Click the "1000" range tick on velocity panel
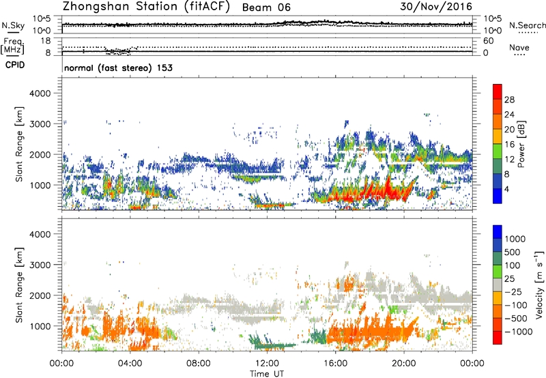 tap(40, 326)
